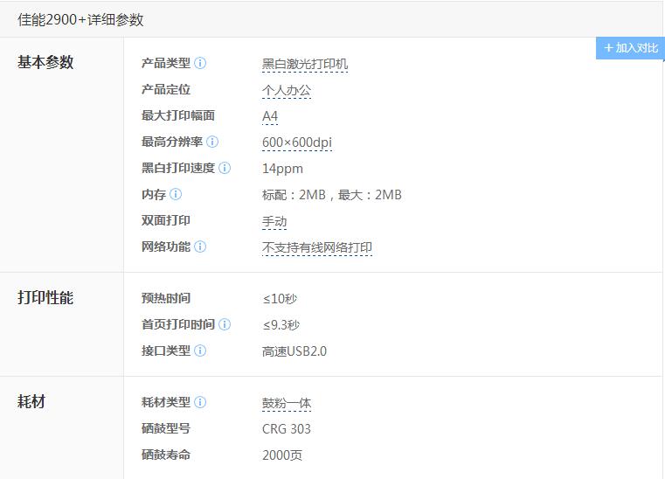
Task: Click the 打印性能 section title
Action: (x=45, y=298)
